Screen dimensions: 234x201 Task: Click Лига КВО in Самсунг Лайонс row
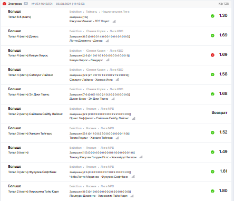click(x=116, y=70)
